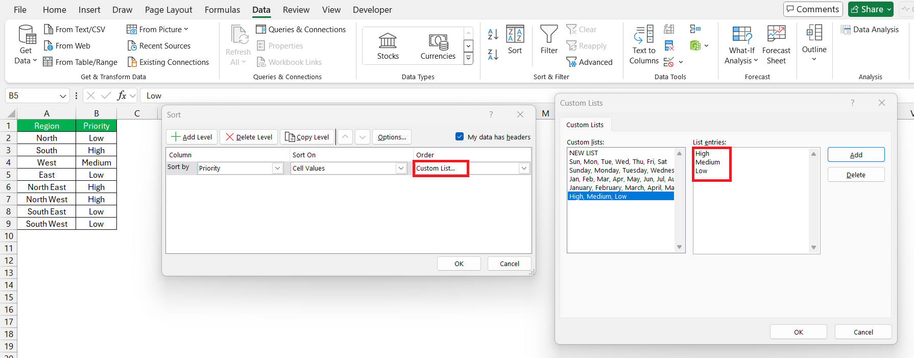Launch Text to Columns wizard
The width and height of the screenshot is (914, 358).
click(644, 45)
